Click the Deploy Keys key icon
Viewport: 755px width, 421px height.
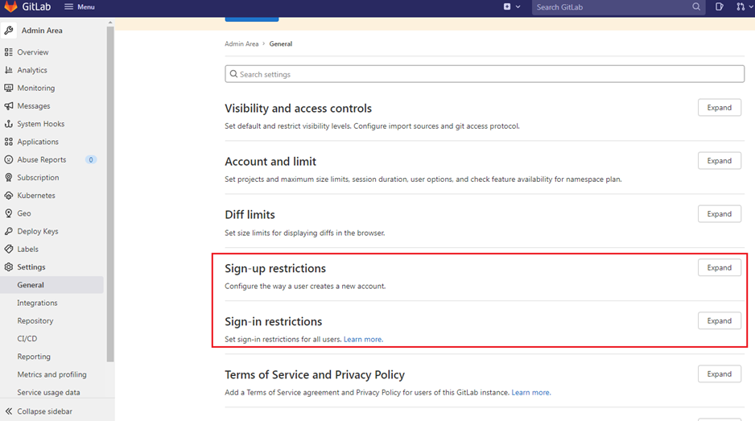tap(9, 231)
